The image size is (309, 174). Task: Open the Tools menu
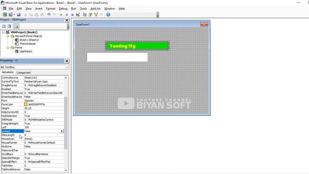click(83, 9)
